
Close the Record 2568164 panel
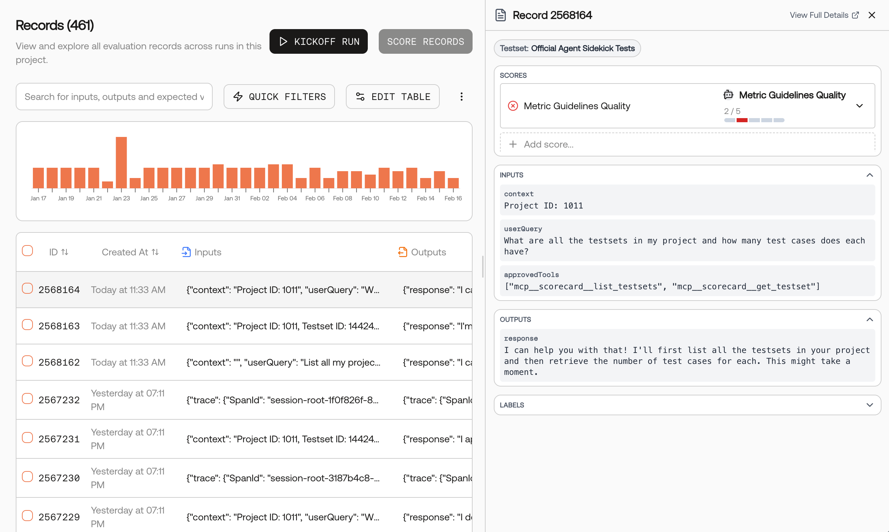click(x=872, y=15)
